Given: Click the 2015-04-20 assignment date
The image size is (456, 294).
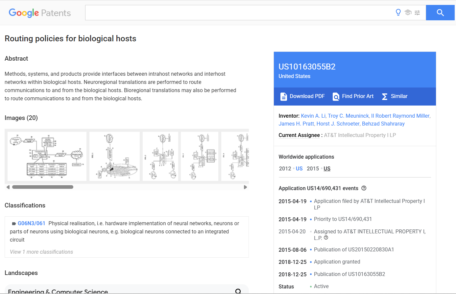Looking at the screenshot, I should click(x=292, y=231).
